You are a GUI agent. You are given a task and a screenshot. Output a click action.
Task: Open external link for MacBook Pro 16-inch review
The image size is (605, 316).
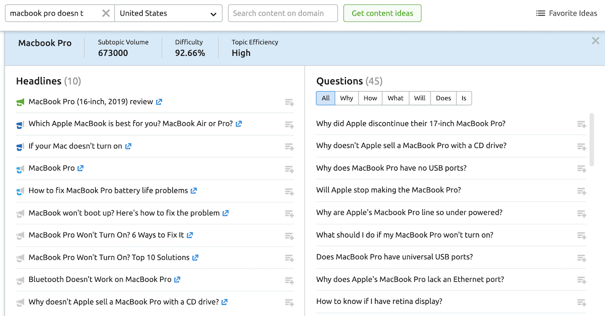[160, 102]
